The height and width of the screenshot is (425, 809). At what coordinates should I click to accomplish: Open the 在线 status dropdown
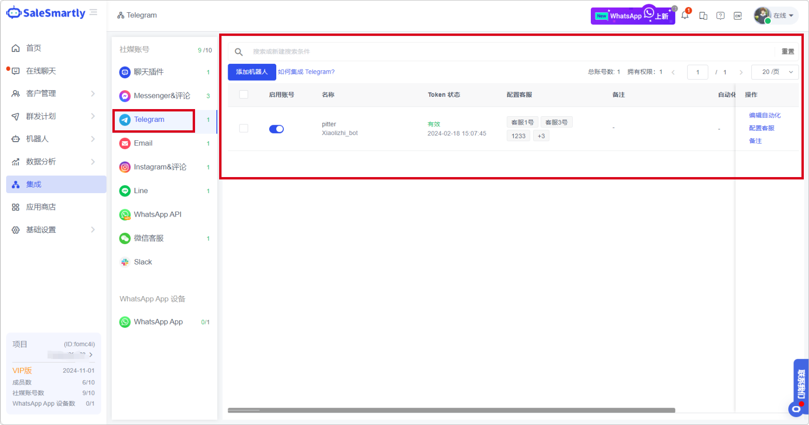783,16
